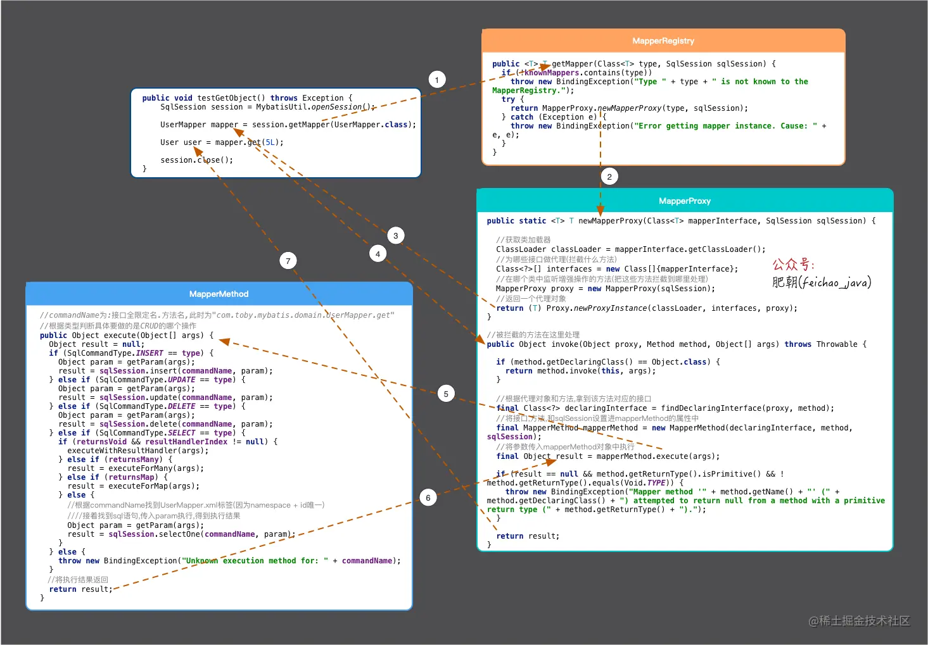
Task: Click the sqlSession.selectOne code line
Action: coord(181,534)
